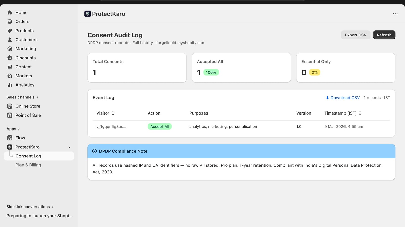Open the Flow app icon

[9, 138]
